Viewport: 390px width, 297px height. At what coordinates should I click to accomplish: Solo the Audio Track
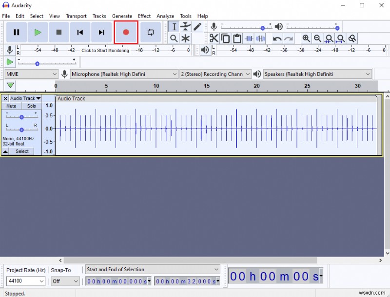point(32,106)
